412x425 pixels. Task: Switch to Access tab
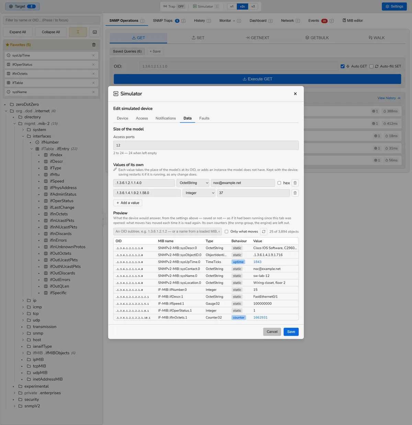[x=142, y=118]
